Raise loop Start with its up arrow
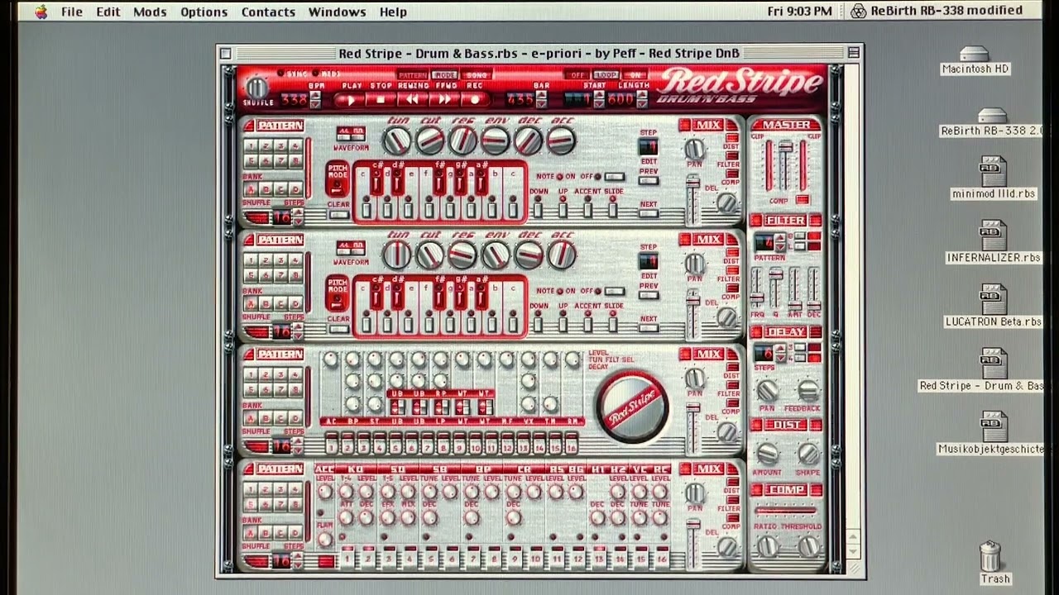1059x595 pixels. (599, 96)
